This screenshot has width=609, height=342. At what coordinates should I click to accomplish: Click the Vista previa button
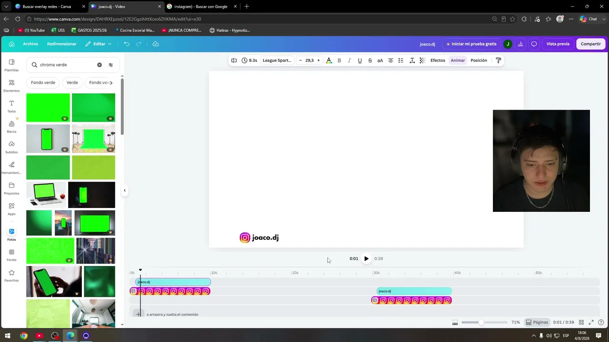point(558,44)
